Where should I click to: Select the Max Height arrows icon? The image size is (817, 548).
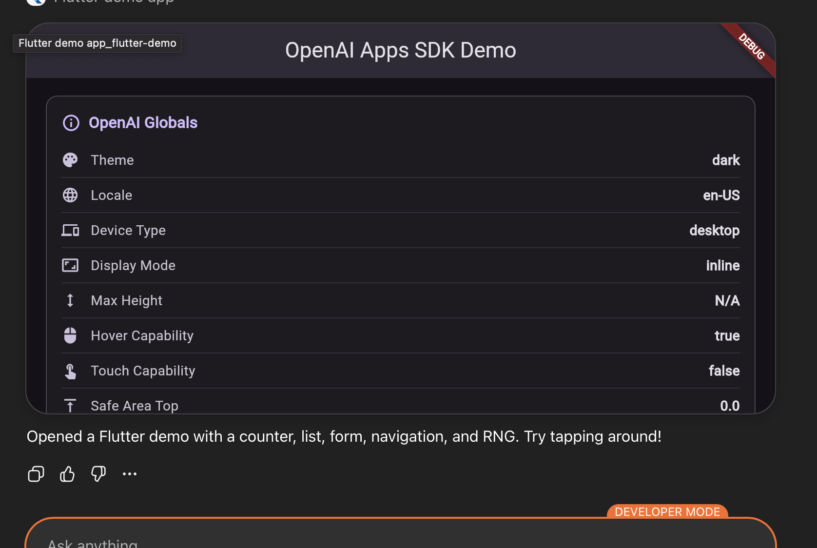tap(71, 300)
